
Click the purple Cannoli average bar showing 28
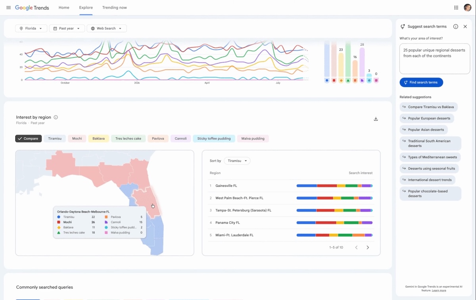[362, 63]
